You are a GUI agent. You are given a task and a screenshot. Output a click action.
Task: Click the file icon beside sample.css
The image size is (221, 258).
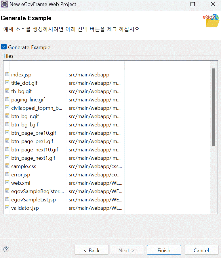[7, 166]
